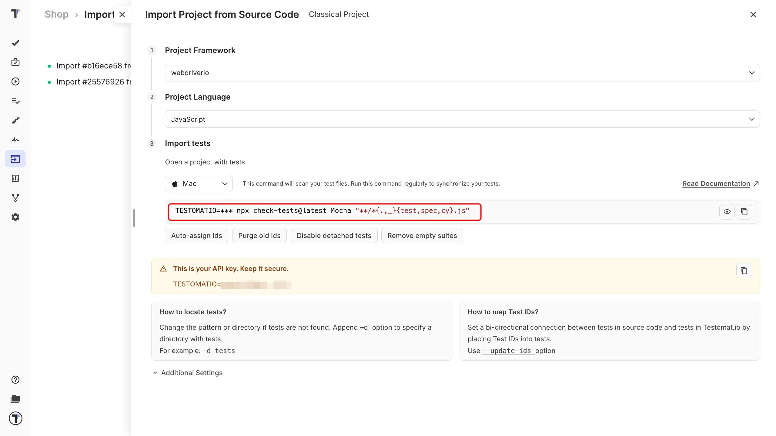The image size is (776, 436).
Task: Click the '-d tests' example text
Action: point(219,351)
